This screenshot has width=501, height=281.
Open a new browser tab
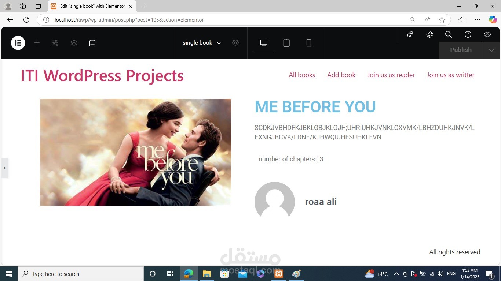pyautogui.click(x=144, y=6)
